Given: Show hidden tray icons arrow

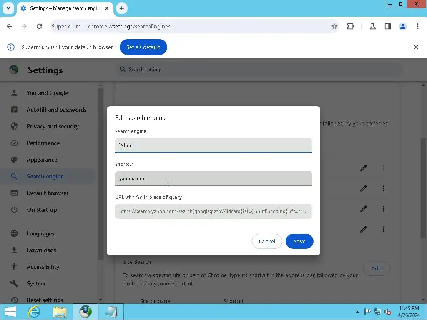Looking at the screenshot, I should click(357, 312).
